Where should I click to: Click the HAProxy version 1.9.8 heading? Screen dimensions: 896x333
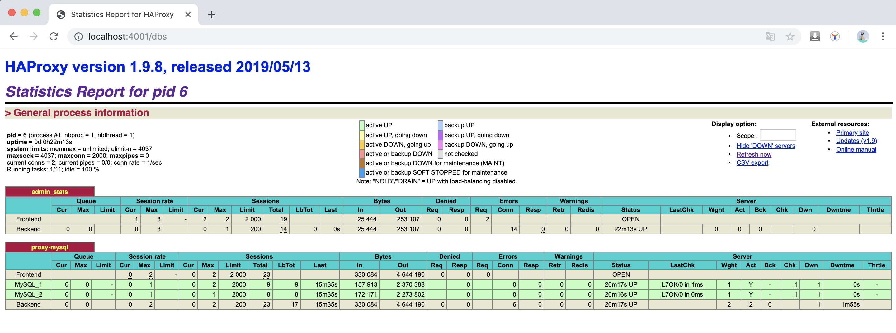pyautogui.click(x=158, y=67)
